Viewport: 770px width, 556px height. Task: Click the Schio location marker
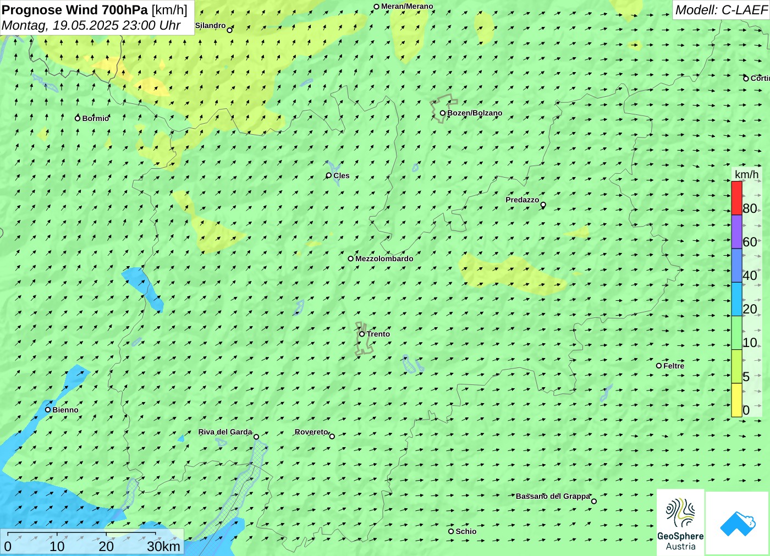click(451, 531)
